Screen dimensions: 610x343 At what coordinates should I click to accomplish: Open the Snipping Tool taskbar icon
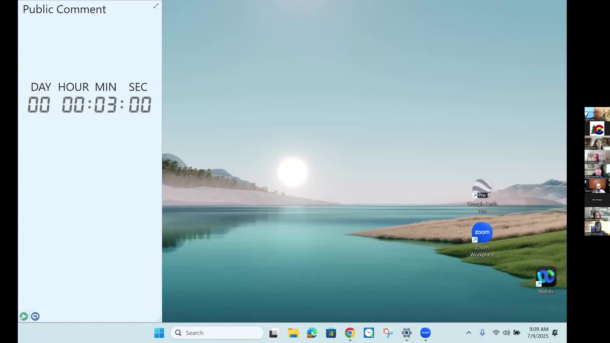pos(388,333)
